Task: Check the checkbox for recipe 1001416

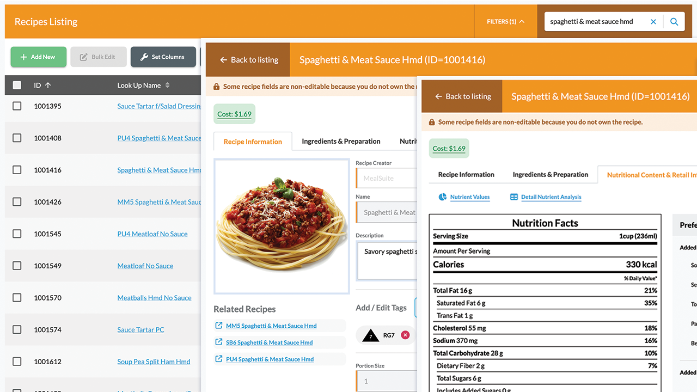Action: click(17, 170)
